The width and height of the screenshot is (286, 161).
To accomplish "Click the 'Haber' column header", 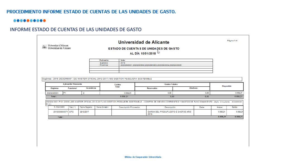I will [220, 107].
